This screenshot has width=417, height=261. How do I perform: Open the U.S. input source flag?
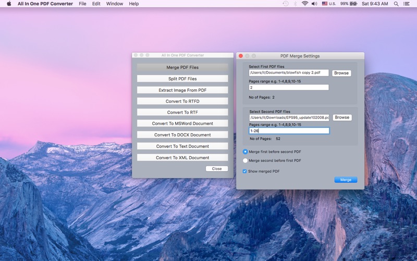click(325, 4)
